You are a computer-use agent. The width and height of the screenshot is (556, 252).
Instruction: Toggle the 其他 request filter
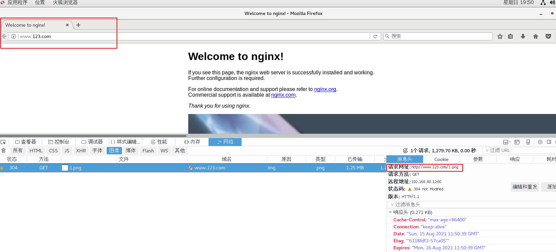180,151
